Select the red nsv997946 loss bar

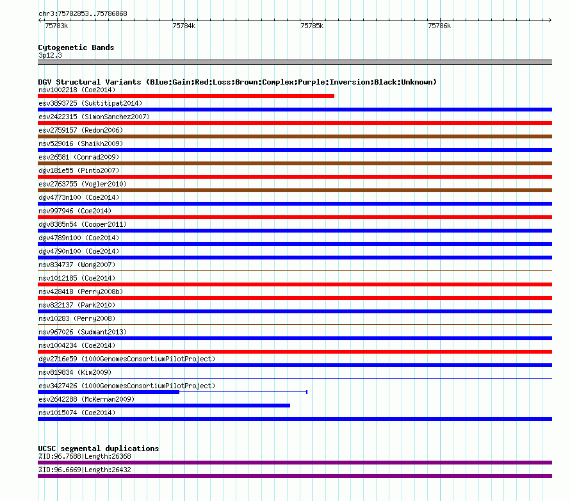pos(295,217)
